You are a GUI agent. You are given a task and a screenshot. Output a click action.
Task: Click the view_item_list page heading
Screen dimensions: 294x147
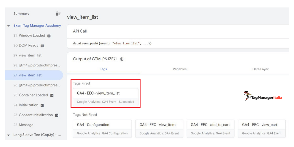click(83, 17)
